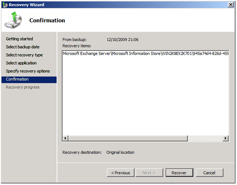Click the greyed Recovery progress step
This screenshot has height=185, width=237.
(23, 87)
